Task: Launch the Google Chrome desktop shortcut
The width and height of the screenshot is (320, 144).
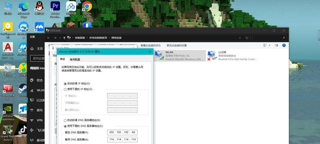Action: [x=87, y=9]
